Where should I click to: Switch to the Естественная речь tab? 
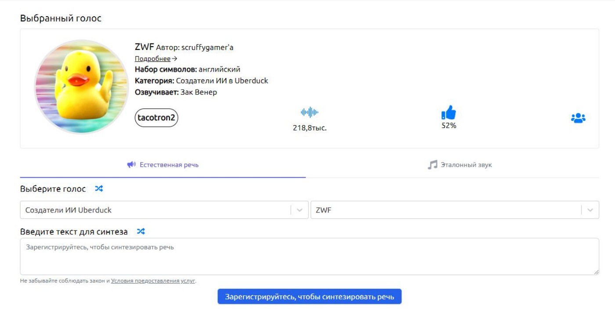[163, 165]
